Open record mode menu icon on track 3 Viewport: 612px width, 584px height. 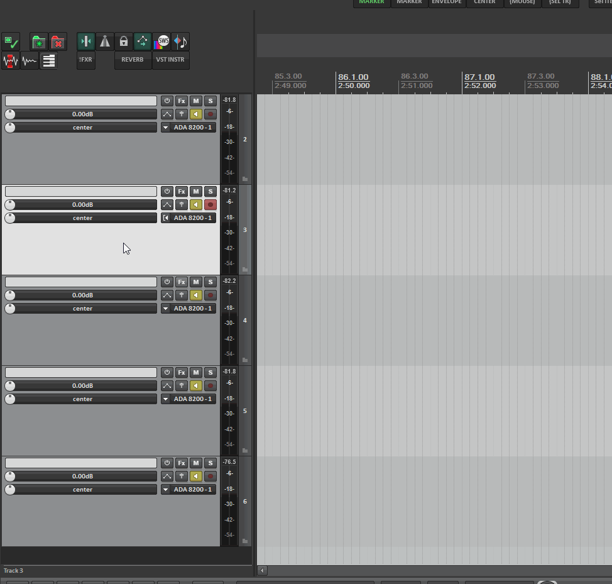tap(165, 218)
